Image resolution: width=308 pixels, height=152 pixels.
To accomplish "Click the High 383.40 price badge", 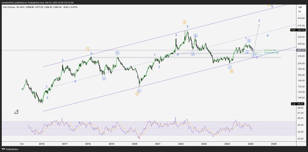I will (298, 30).
